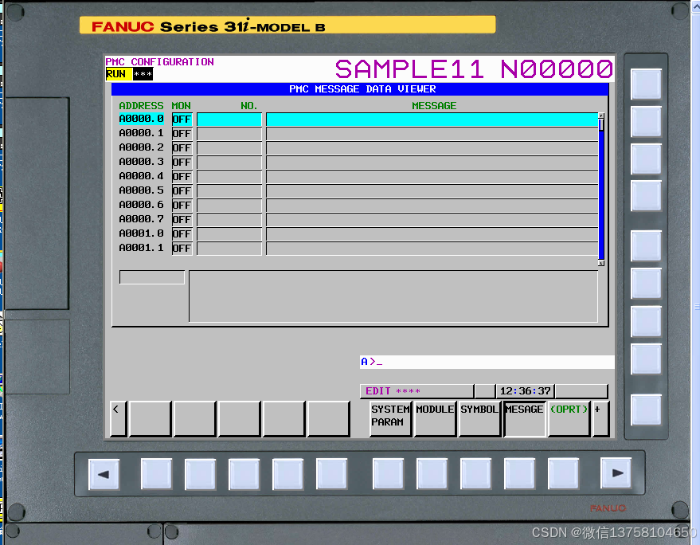Screen dimensions: 700x545
Task: Click the scrollbar up arrow of message list
Action: click(x=601, y=116)
